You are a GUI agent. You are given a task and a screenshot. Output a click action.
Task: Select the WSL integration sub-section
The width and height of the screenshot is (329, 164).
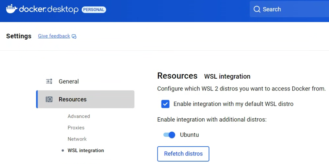(85, 150)
